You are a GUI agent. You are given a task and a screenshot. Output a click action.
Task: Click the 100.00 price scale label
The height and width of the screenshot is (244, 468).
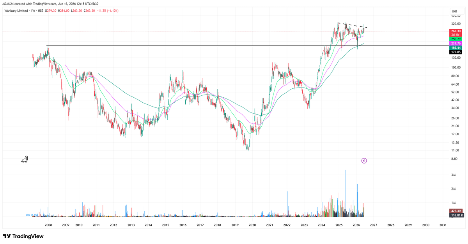(456, 67)
